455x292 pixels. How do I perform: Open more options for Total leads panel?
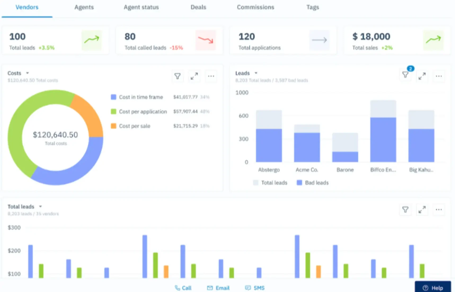439,210
